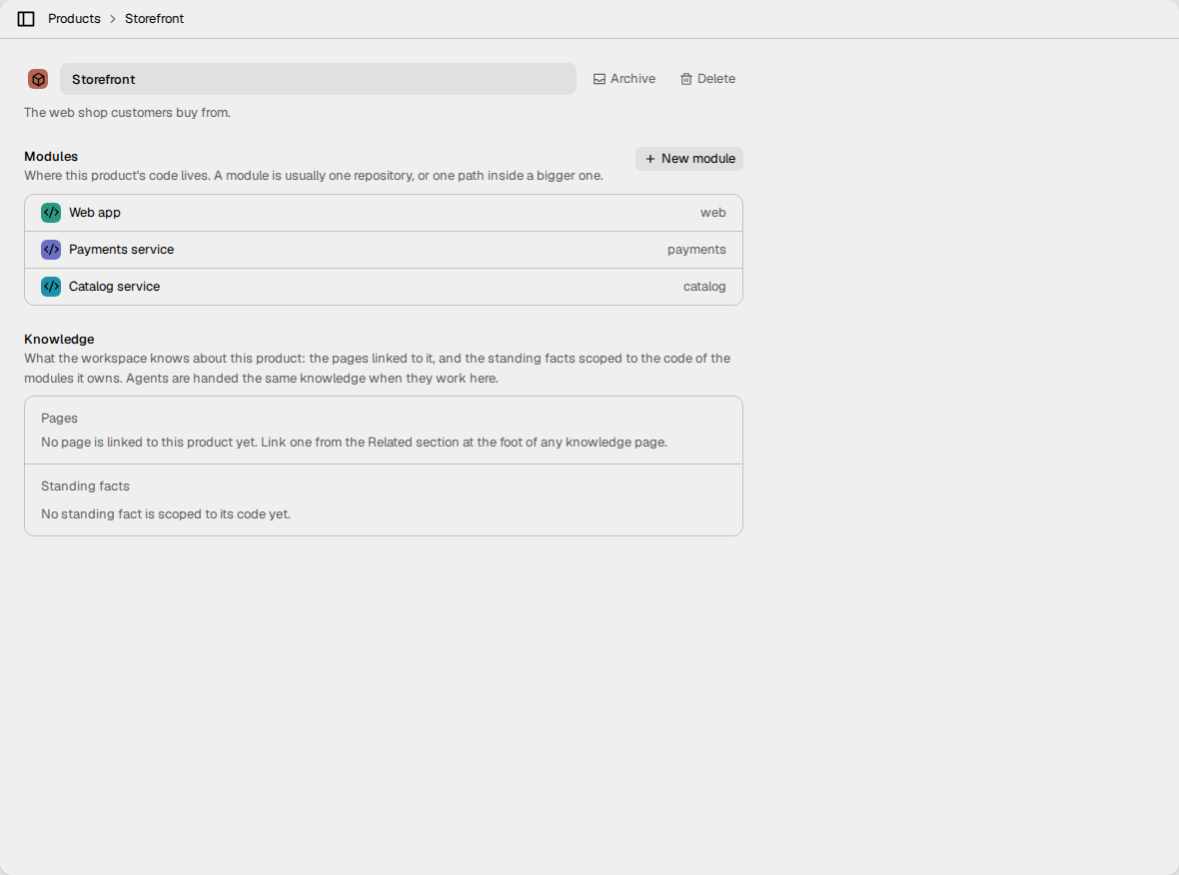
Task: Click the red Storefront product cube icon
Action: (38, 79)
